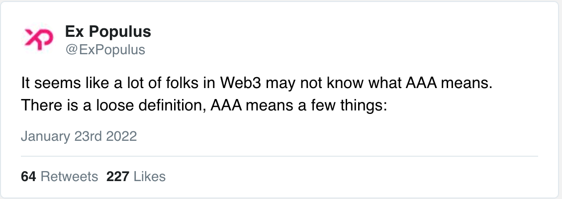Click the pink XP avatar logo
This screenshot has width=562, height=199.
[39, 39]
